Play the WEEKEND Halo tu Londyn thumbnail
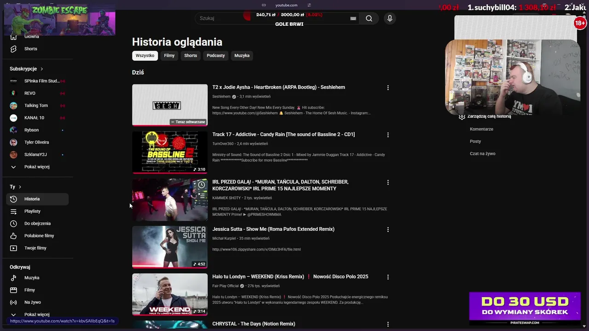589x331 pixels. (x=170, y=295)
